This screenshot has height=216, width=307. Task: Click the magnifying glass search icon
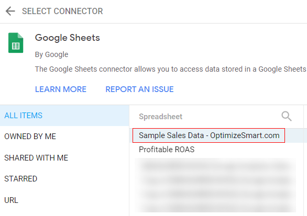287,116
